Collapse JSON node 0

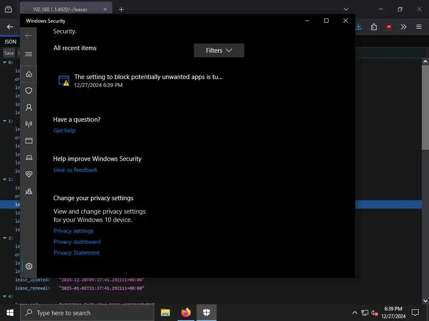tap(5, 63)
